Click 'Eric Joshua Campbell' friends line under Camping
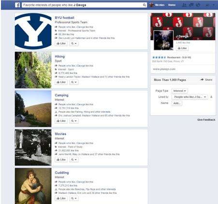This screenshot has height=204, width=218. pyautogui.click(x=94, y=116)
